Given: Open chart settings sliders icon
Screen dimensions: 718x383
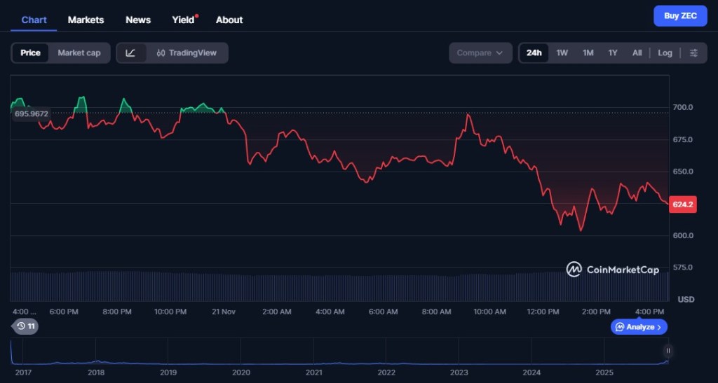Looking at the screenshot, I should (693, 53).
